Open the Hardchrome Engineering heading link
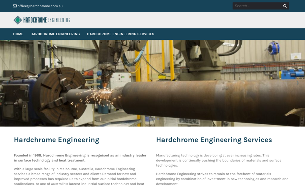Screen dimensions: 305x190 pyautogui.click(x=56, y=140)
